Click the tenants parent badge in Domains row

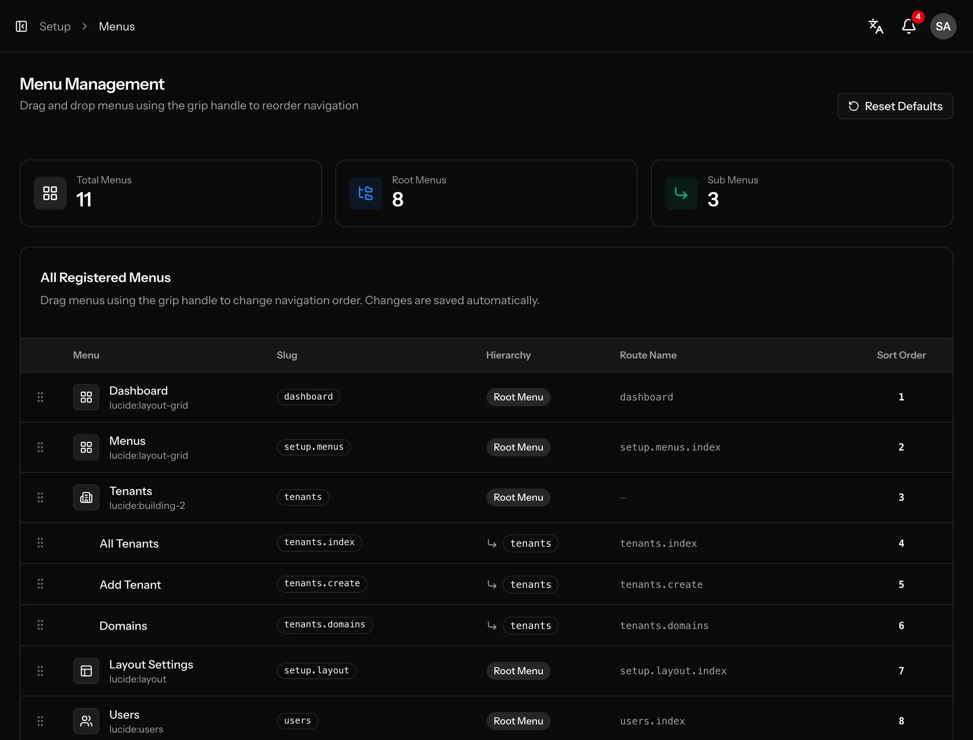[530, 625]
